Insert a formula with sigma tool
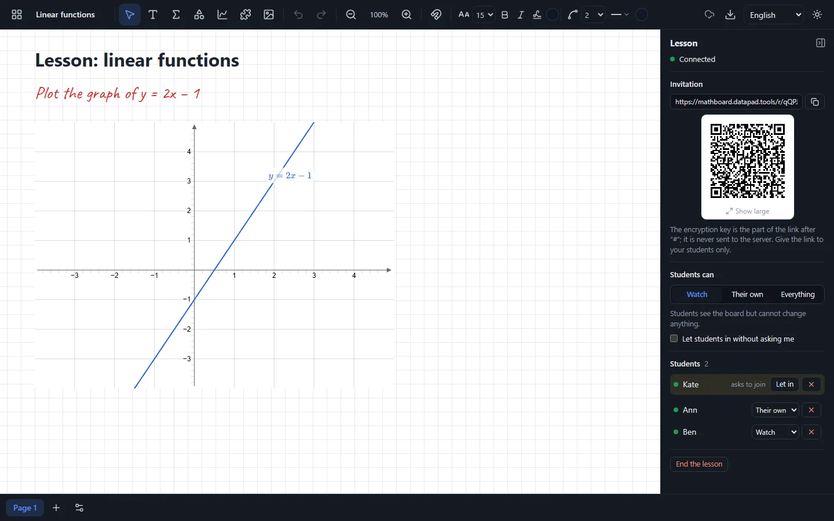 [x=176, y=14]
